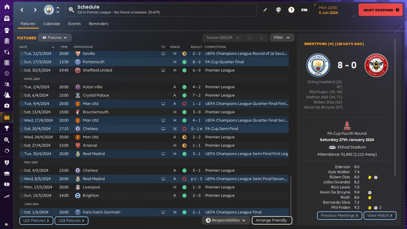Image resolution: width=407 pixels, height=229 pixels.
Task: Open the Club Vision briefcase icon
Action: tap(7, 173)
